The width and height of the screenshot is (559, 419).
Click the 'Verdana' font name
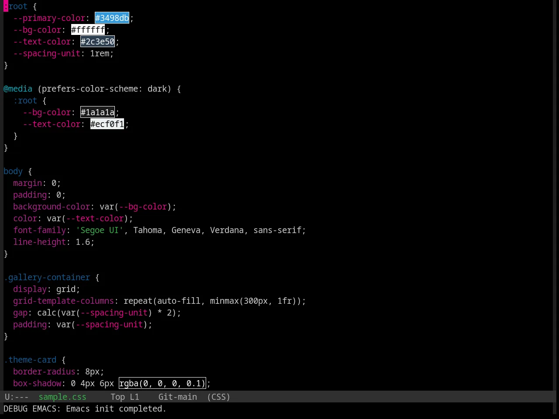tap(227, 230)
